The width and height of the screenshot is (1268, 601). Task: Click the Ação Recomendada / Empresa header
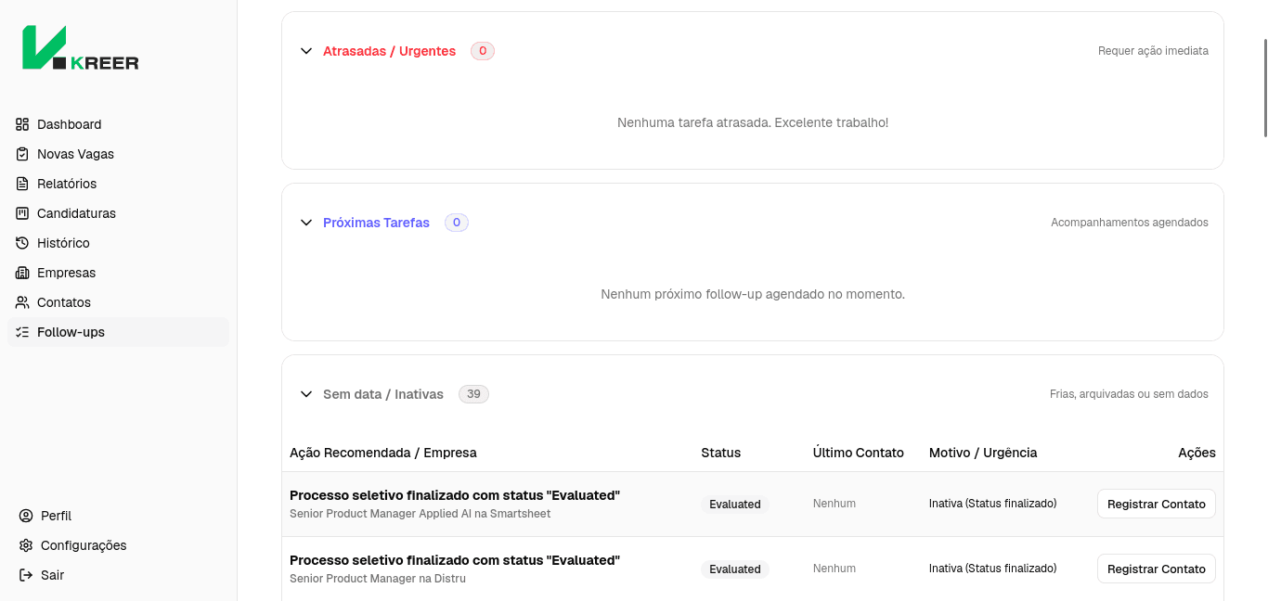tap(383, 453)
